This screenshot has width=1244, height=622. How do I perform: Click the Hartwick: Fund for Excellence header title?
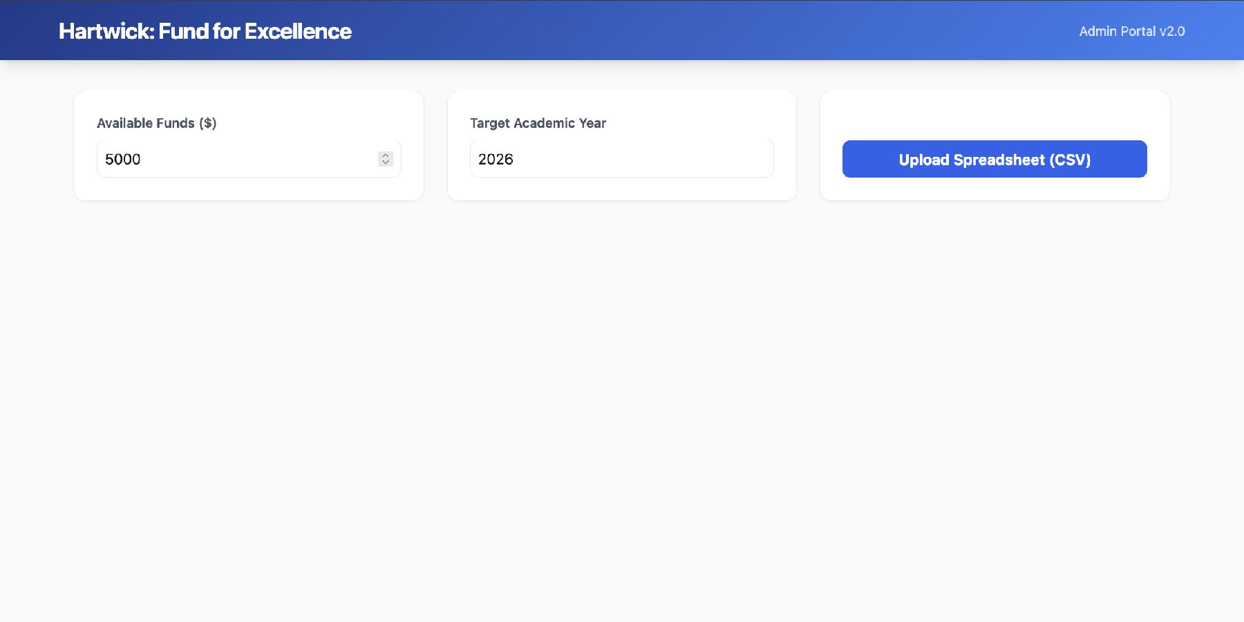(x=205, y=31)
